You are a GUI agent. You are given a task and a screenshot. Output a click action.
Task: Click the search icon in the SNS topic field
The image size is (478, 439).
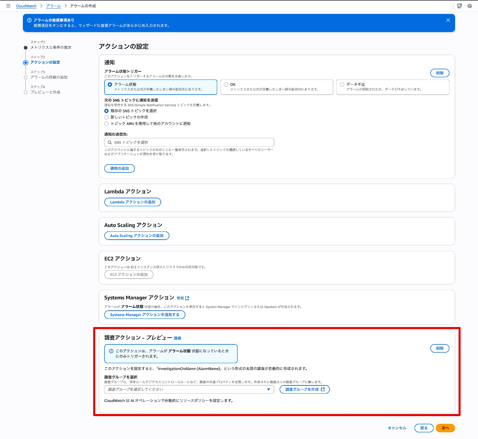pos(110,142)
